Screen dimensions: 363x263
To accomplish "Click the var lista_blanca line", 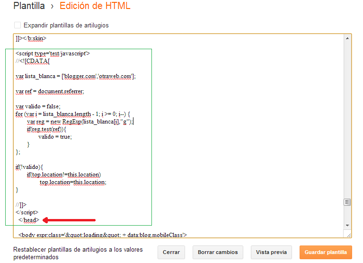I will (76, 76).
